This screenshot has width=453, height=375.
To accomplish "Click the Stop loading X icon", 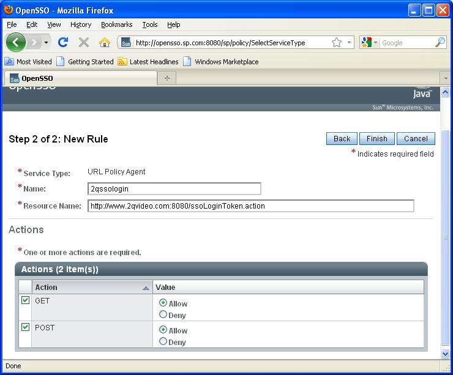I will click(x=84, y=42).
